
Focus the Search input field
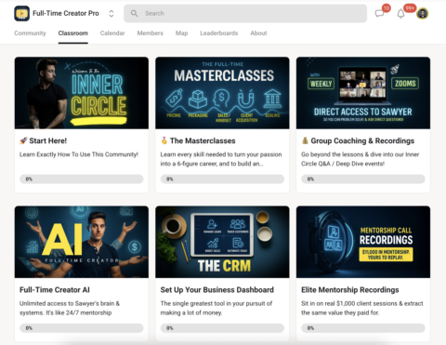click(x=245, y=13)
